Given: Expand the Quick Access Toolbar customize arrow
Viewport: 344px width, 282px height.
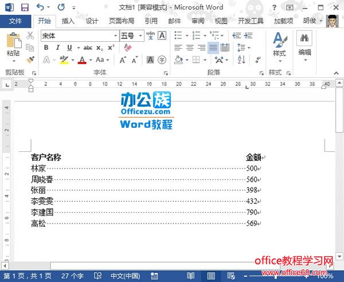Looking at the screenshot, I should click(74, 8).
